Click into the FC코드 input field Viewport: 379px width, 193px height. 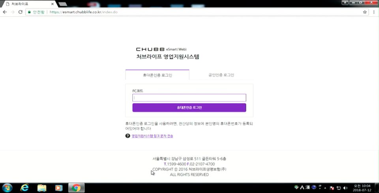click(x=189, y=97)
